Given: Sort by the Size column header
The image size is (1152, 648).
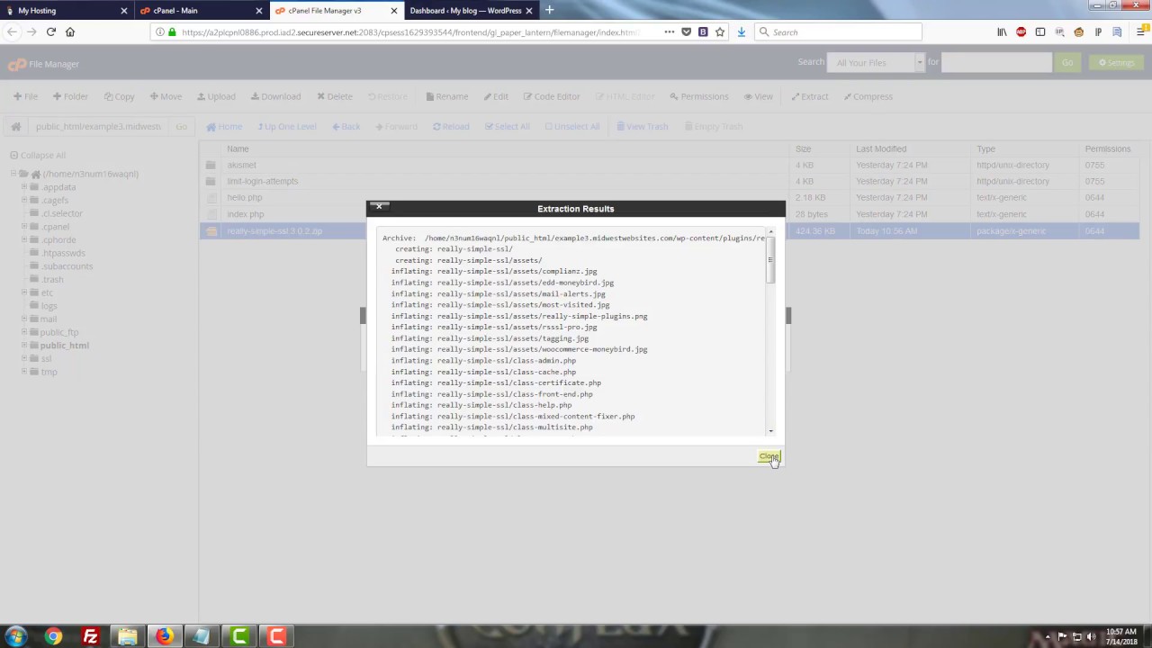Looking at the screenshot, I should tap(803, 148).
